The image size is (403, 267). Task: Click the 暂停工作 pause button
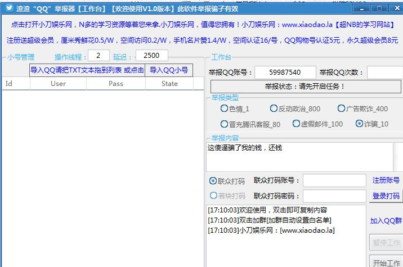point(386,242)
